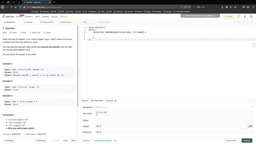Open the LeetCode Contests bookmark folder
256x144 pixels.
[182, 12]
